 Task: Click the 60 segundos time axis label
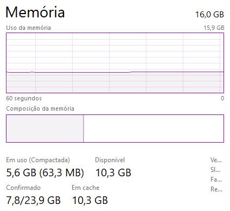point(24,98)
